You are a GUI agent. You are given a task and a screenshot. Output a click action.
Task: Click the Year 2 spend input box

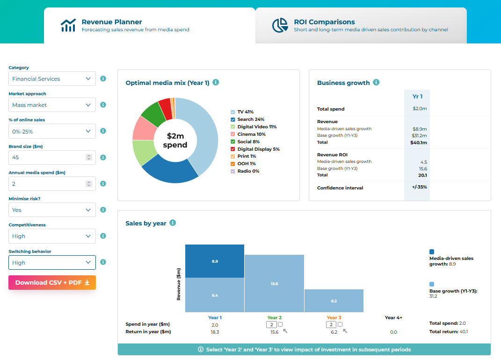click(271, 324)
